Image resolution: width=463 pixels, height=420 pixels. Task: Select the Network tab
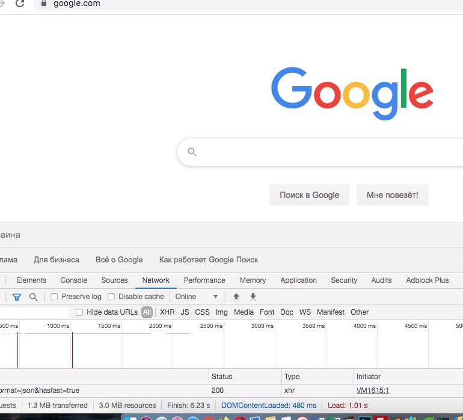click(x=156, y=280)
